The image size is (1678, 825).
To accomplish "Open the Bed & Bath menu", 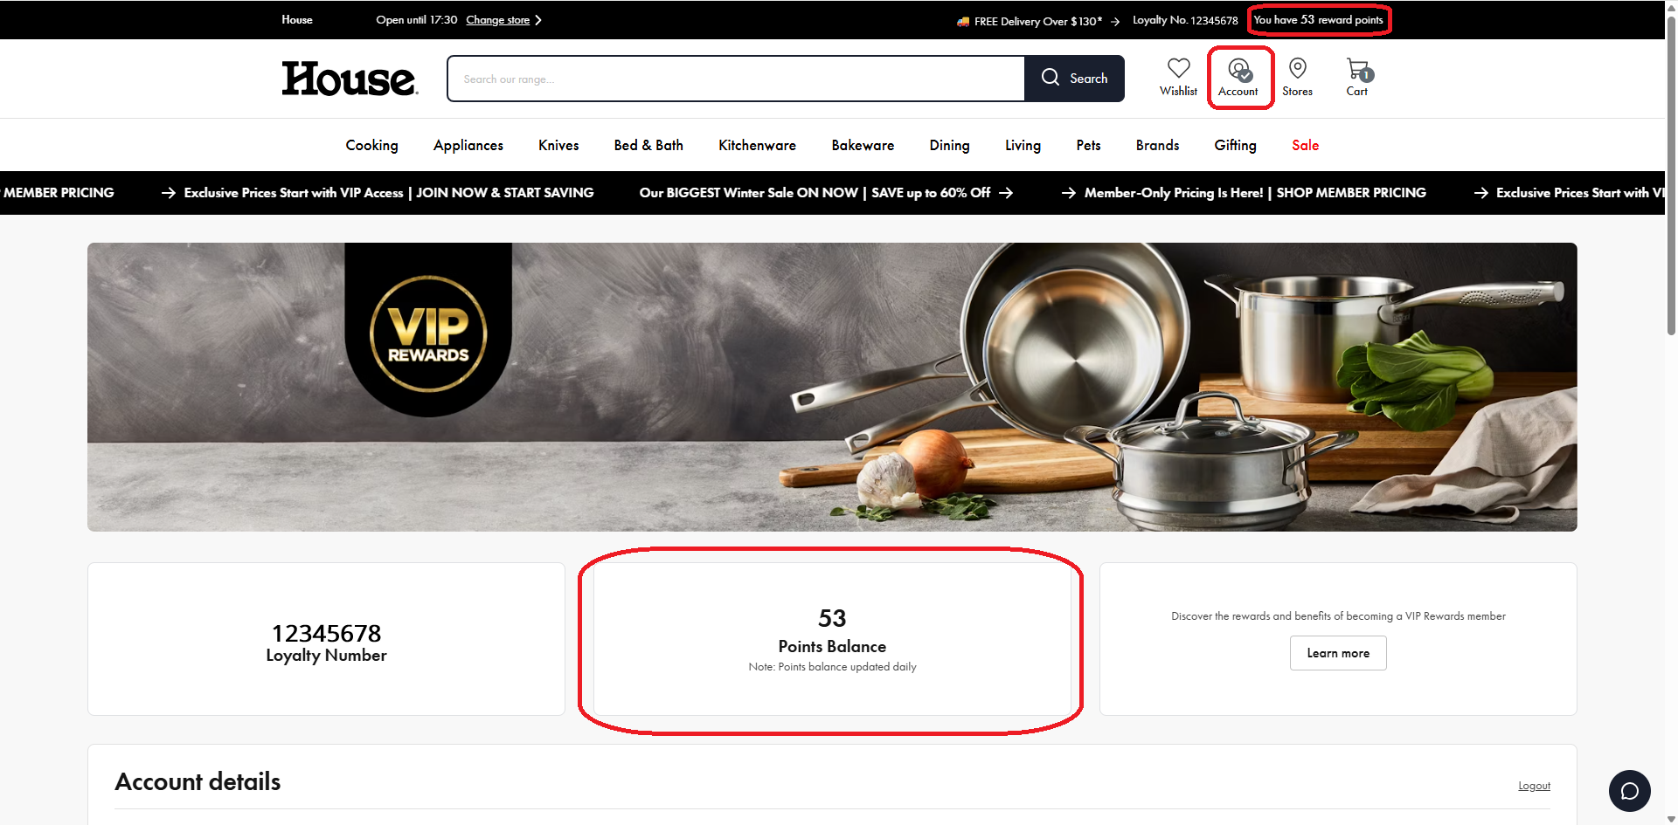I will 648,145.
